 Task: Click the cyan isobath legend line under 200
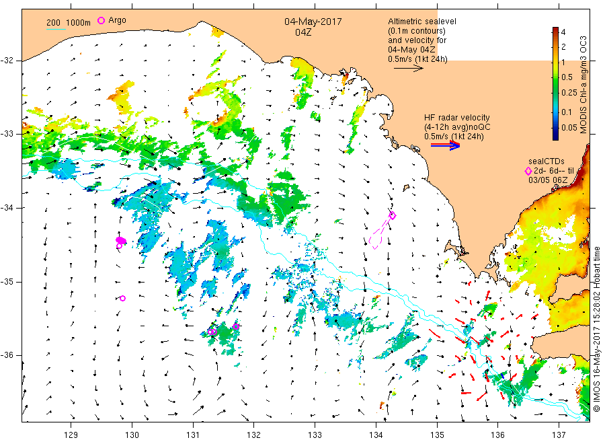point(56,29)
